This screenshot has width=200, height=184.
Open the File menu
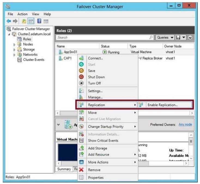click(x=10, y=14)
